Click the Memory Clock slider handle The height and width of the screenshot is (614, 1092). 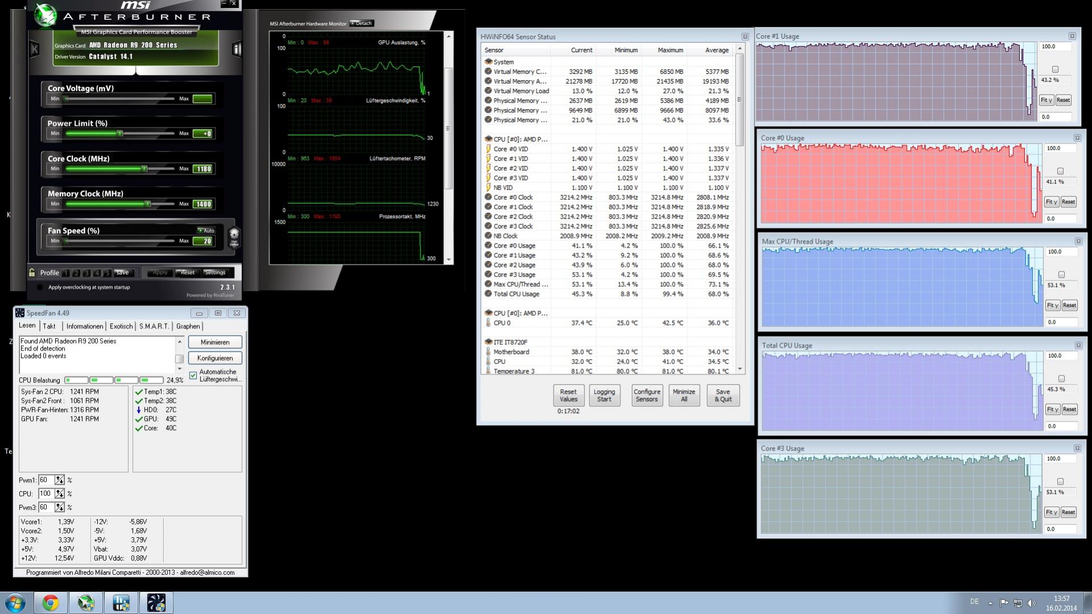[x=148, y=204]
